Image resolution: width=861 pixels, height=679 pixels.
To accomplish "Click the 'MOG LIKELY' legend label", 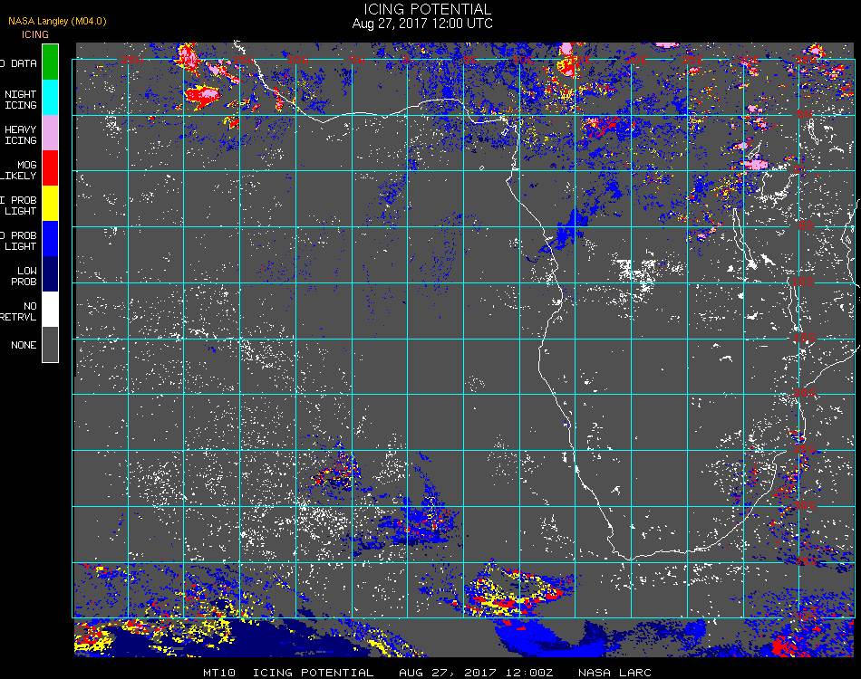I will (19, 170).
